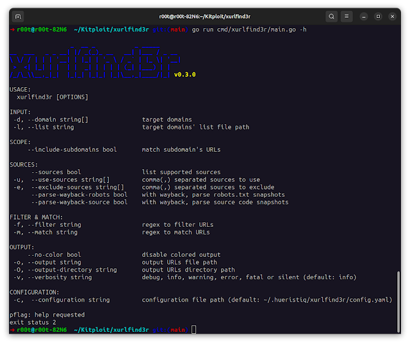Click the 'regex to filter URLs' description
The height and width of the screenshot is (344, 410).
[x=177, y=225]
